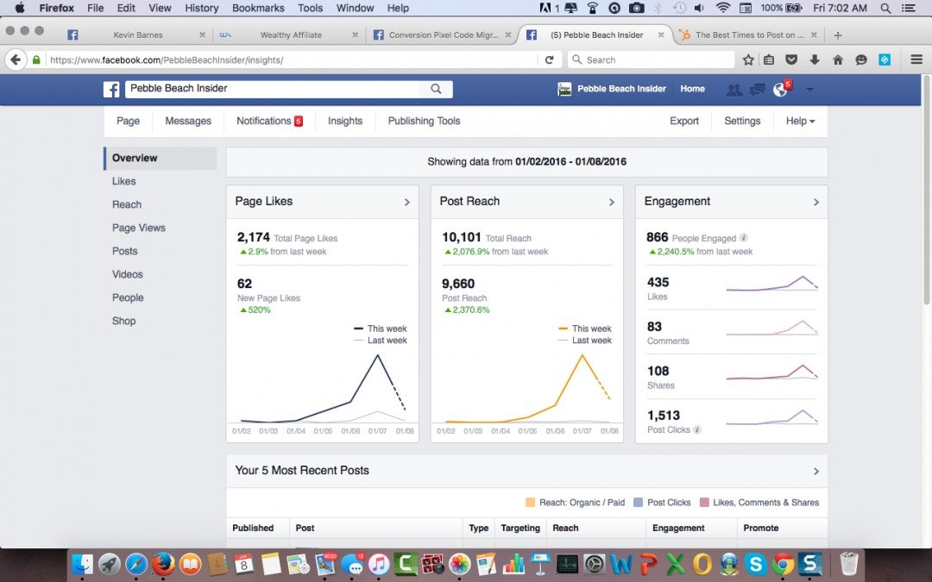Open Pebble Beach Insider profile link
This screenshot has height=582, width=932.
pyautogui.click(x=612, y=89)
